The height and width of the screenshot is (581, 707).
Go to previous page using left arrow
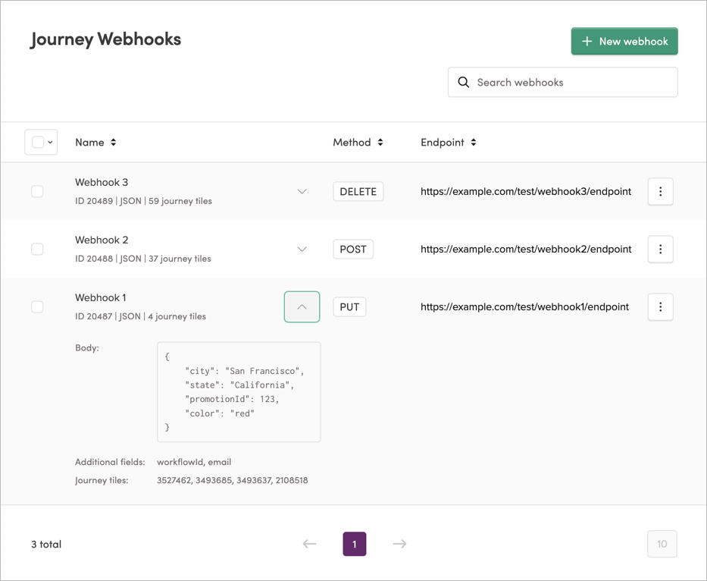point(309,544)
